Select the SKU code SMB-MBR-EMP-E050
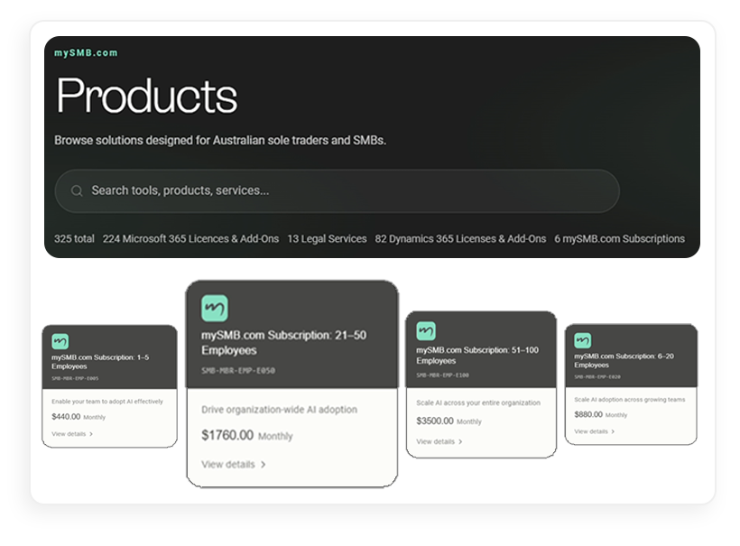Screen dimensions: 740x546 238,371
